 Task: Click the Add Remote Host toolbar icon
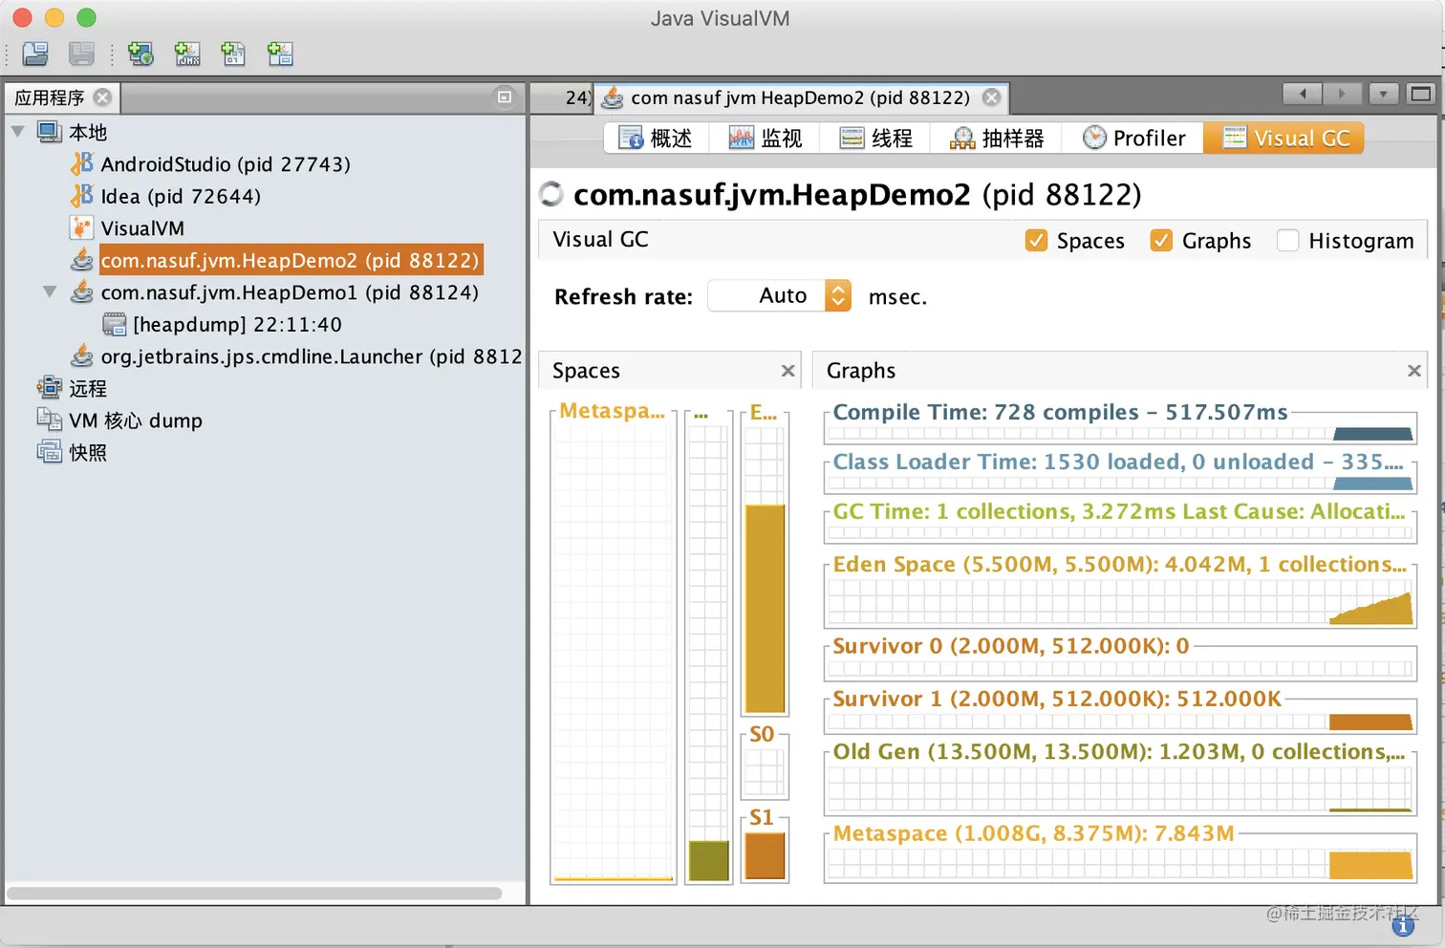pyautogui.click(x=140, y=54)
